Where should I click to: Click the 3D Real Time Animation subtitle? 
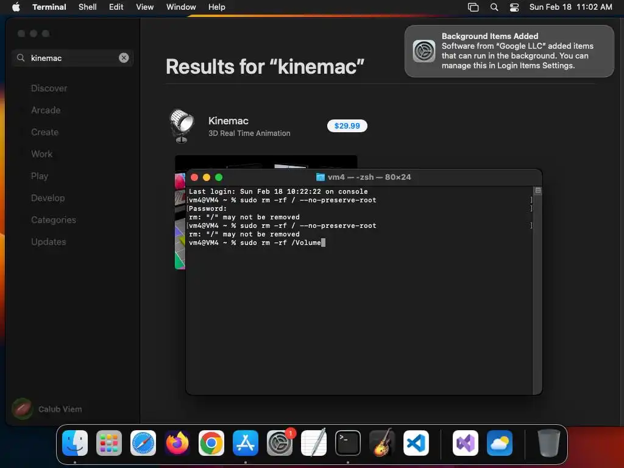(x=249, y=133)
